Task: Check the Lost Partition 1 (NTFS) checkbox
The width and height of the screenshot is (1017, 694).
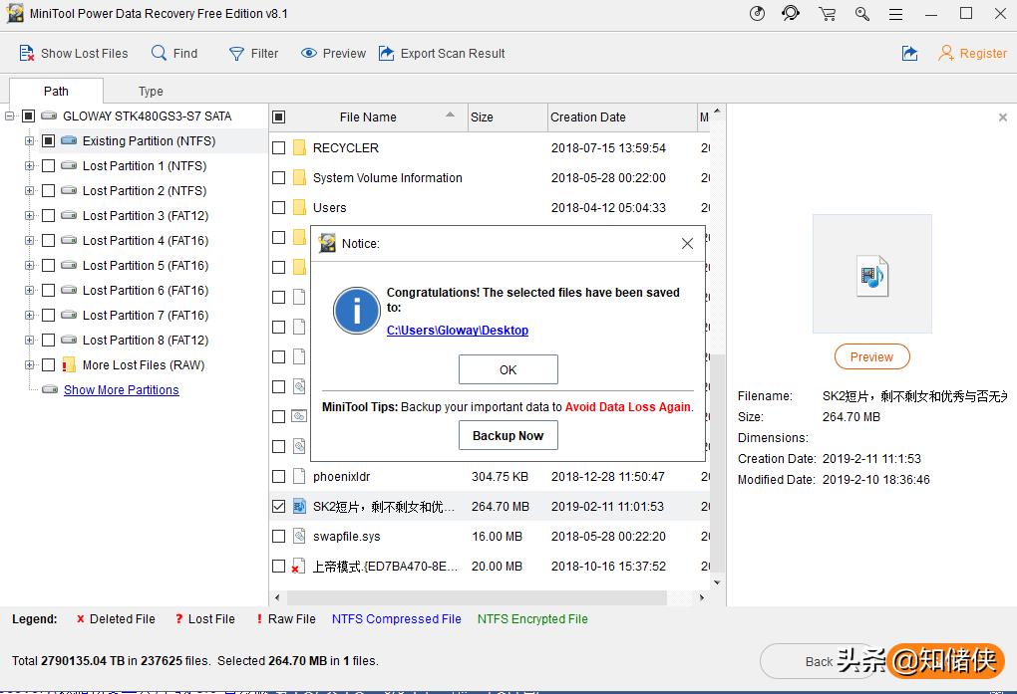Action: (x=48, y=166)
